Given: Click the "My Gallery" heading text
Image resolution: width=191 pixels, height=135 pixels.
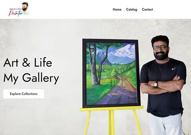Looking at the screenshot, I should point(31,78).
